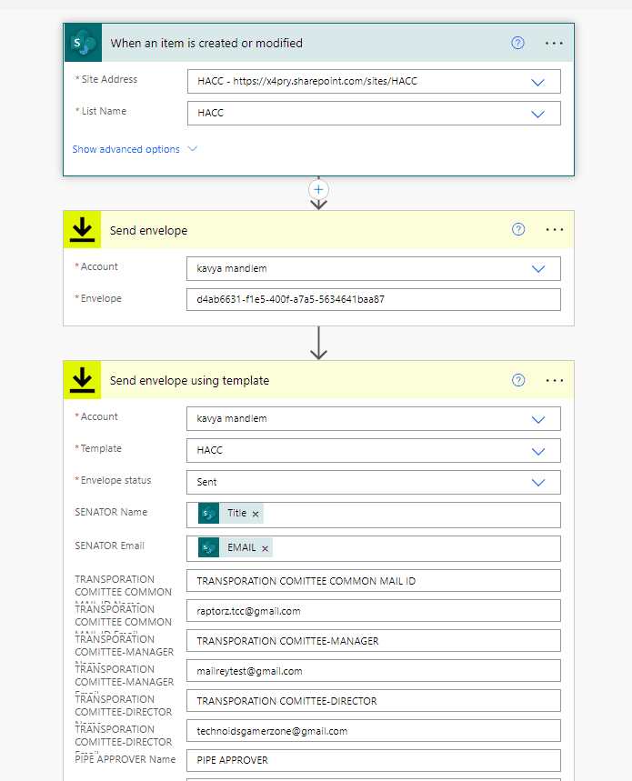632x781 pixels.
Task: Click the SharePoint icon on the Title token
Action: click(208, 513)
